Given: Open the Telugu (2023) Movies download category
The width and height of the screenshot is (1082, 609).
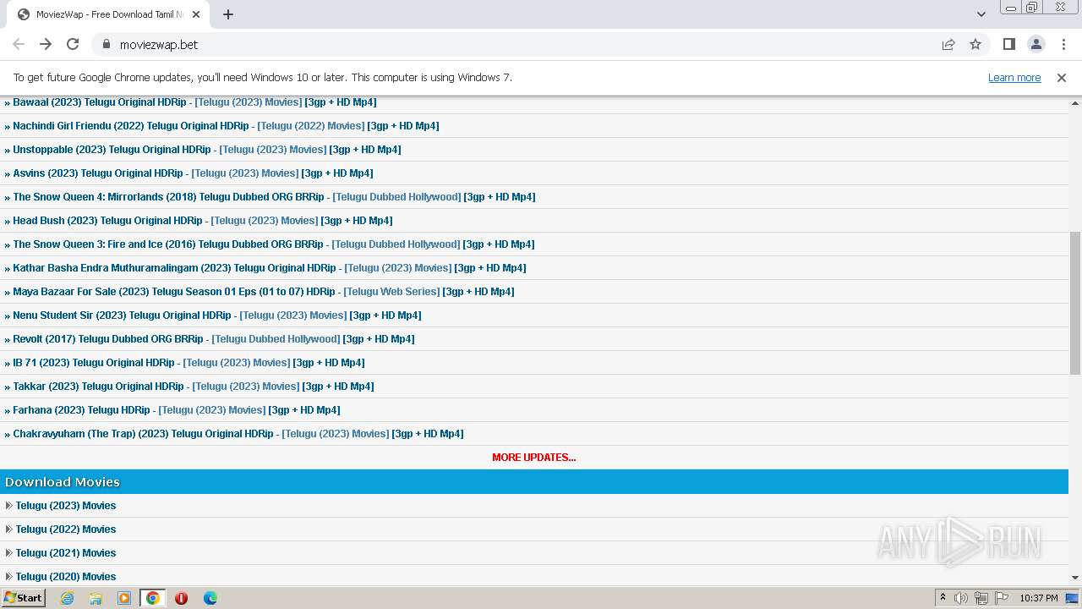Looking at the screenshot, I should point(66,505).
